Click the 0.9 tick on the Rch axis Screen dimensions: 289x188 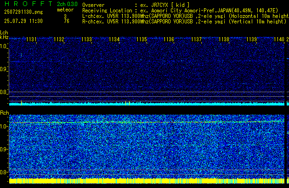[x=4, y=149]
